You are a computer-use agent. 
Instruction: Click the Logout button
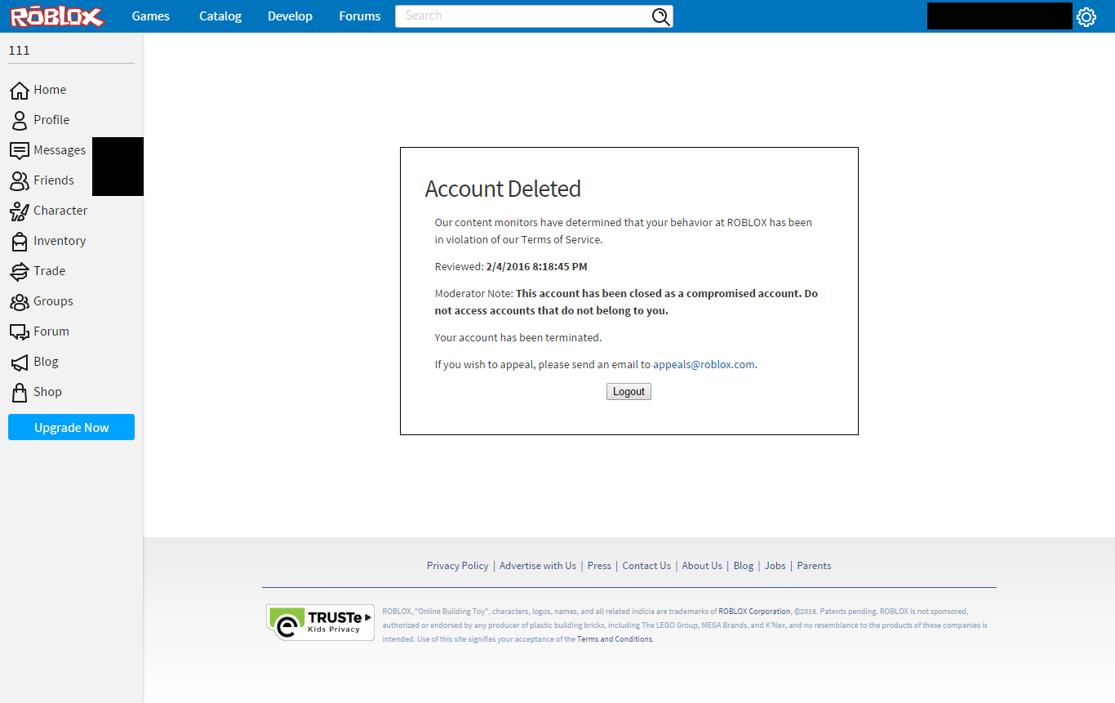[x=629, y=392]
